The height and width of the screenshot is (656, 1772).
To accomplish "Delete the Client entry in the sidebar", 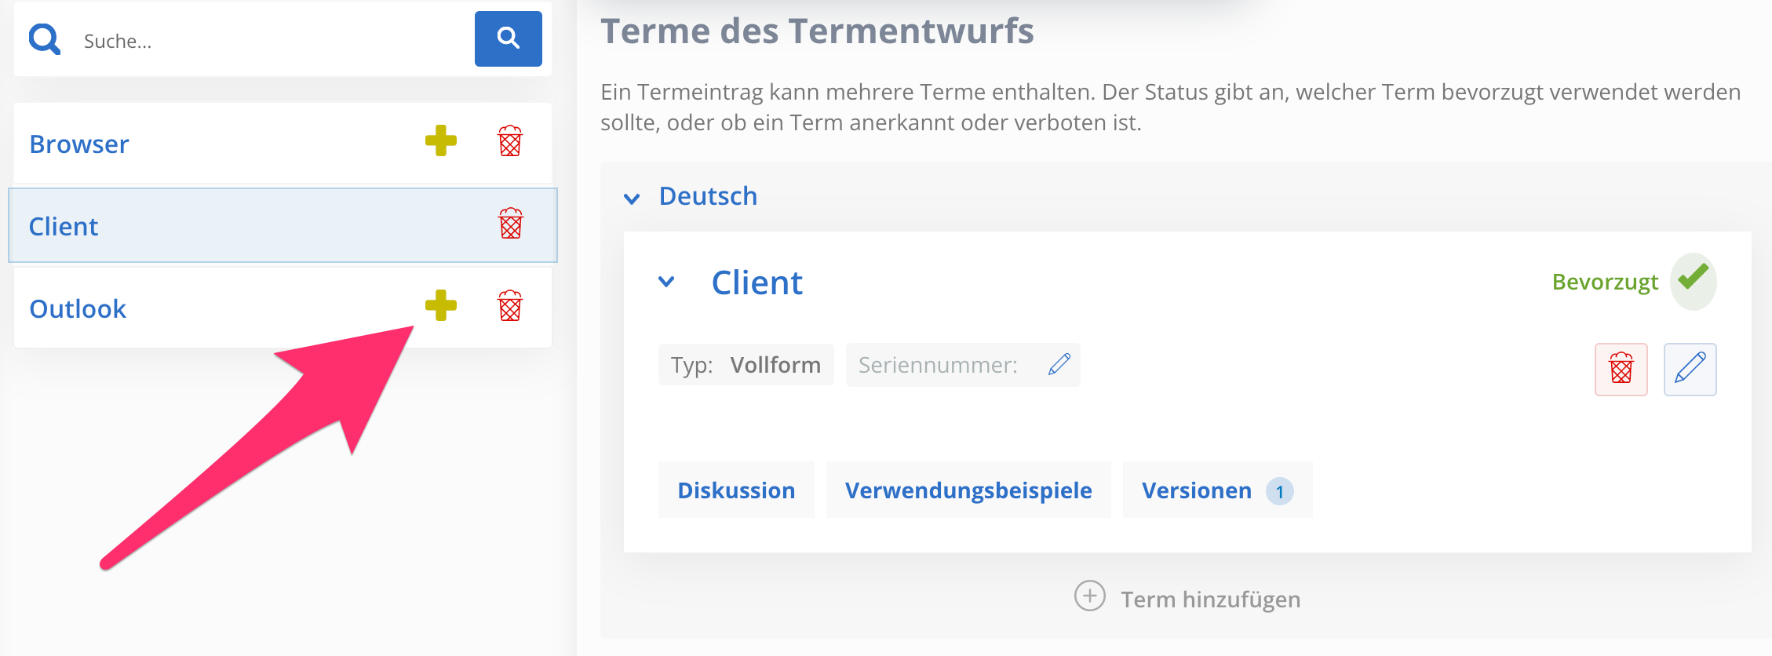I will click(x=511, y=224).
